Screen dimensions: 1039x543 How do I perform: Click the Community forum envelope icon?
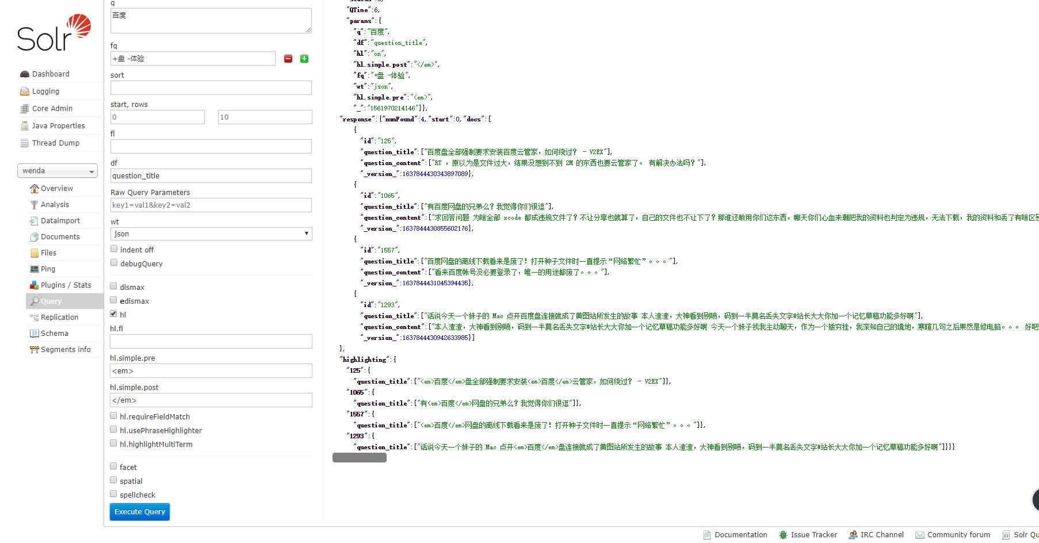[x=920, y=535]
